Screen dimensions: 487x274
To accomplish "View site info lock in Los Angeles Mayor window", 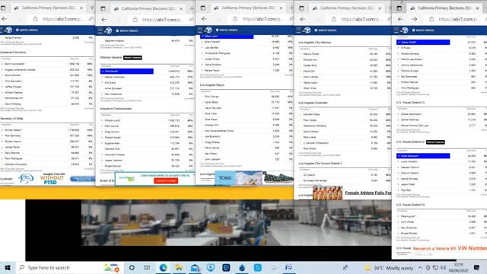I will tap(235, 19).
